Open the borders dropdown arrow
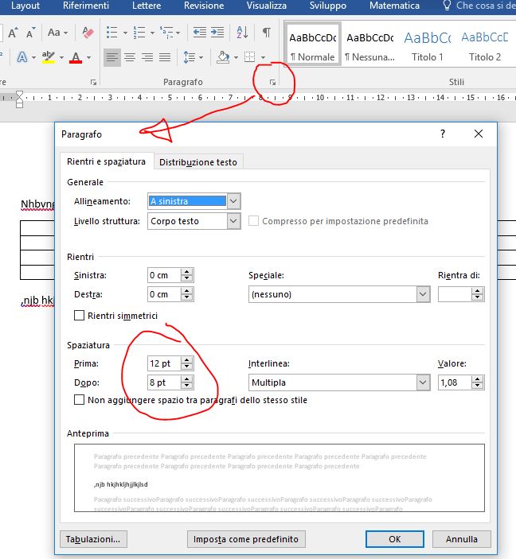The image size is (516, 559). [264, 57]
